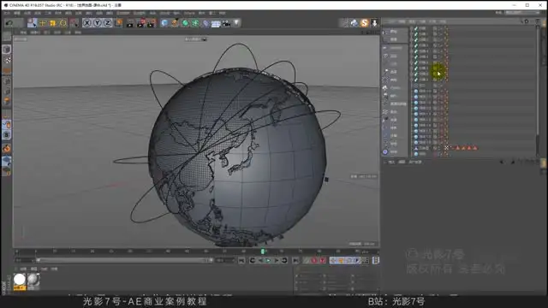Switch the coordinate system icon

[x=118, y=23]
